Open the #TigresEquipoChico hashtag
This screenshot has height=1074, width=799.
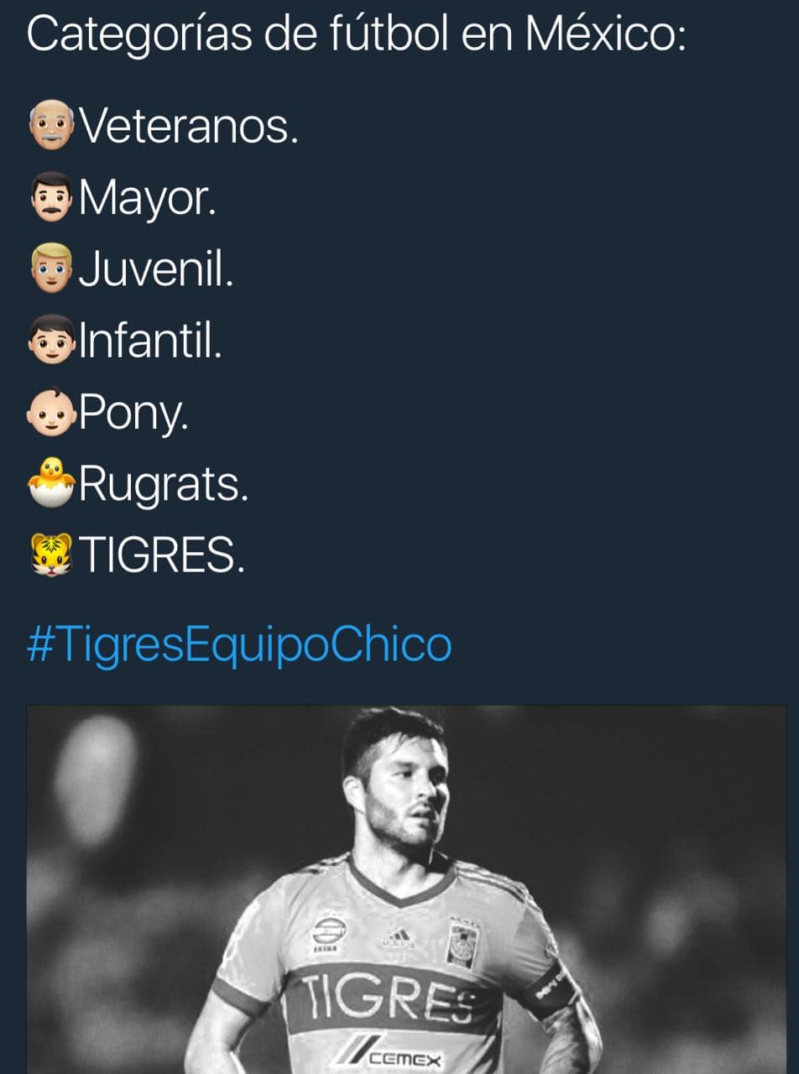click(239, 645)
